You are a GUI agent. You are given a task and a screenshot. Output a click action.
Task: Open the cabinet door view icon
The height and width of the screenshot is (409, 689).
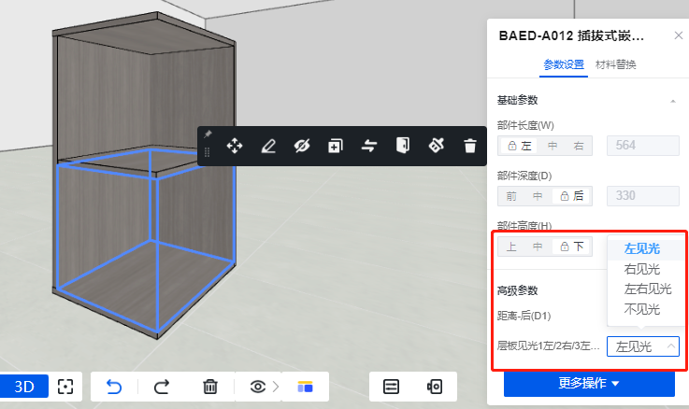(x=435, y=387)
